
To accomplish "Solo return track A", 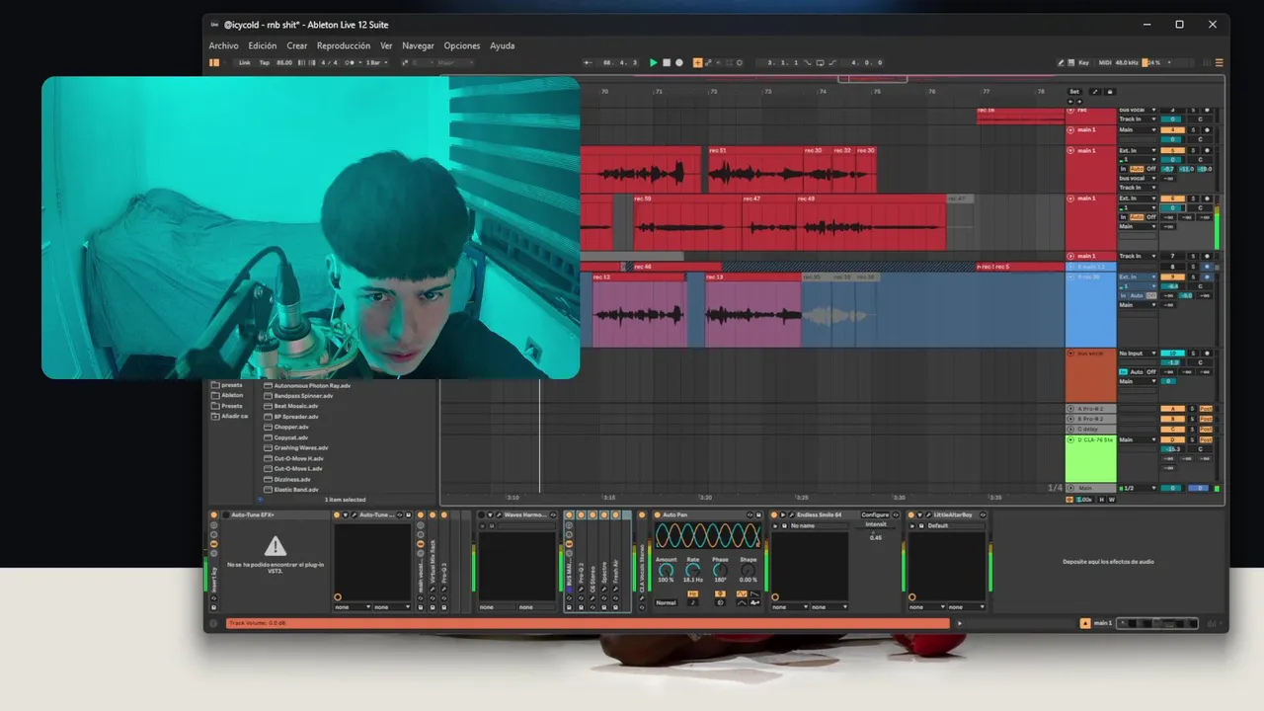I will (x=1192, y=409).
